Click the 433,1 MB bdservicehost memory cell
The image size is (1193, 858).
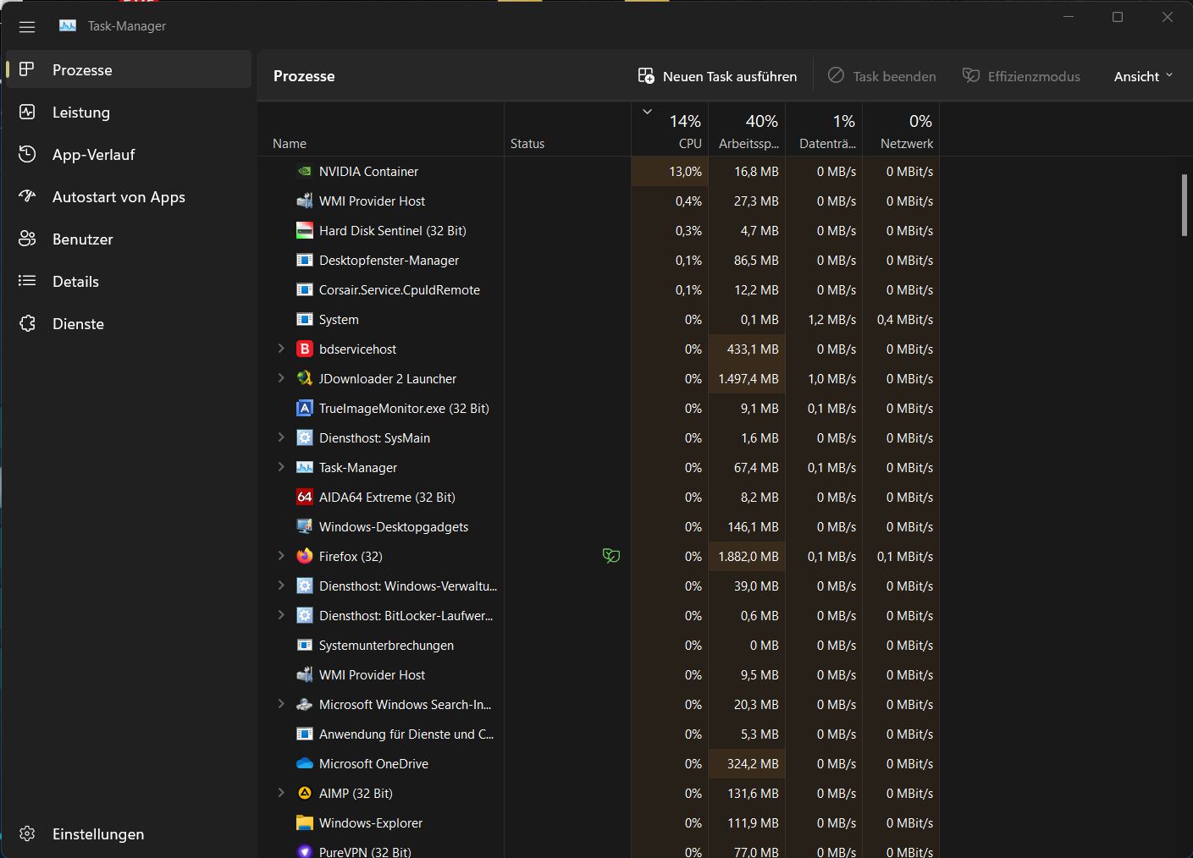tap(747, 349)
